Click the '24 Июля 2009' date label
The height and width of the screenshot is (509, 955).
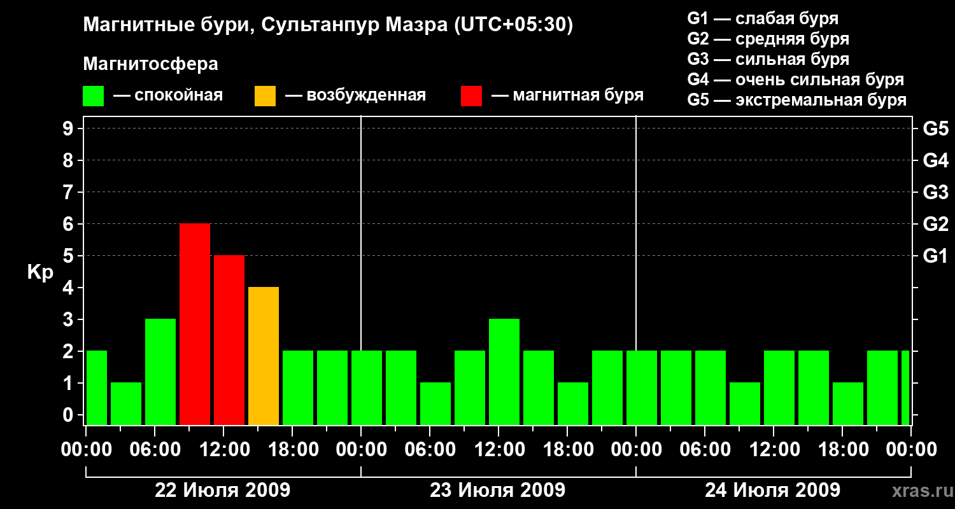pos(772,491)
